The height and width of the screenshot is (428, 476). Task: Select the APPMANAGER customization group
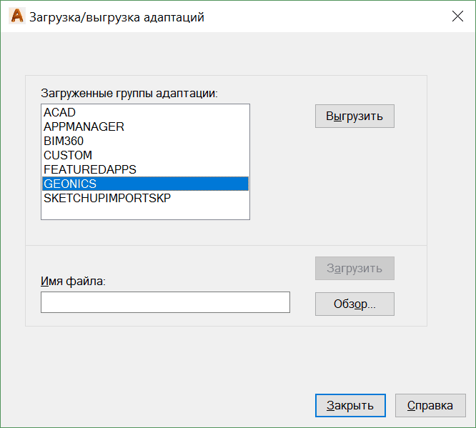84,127
